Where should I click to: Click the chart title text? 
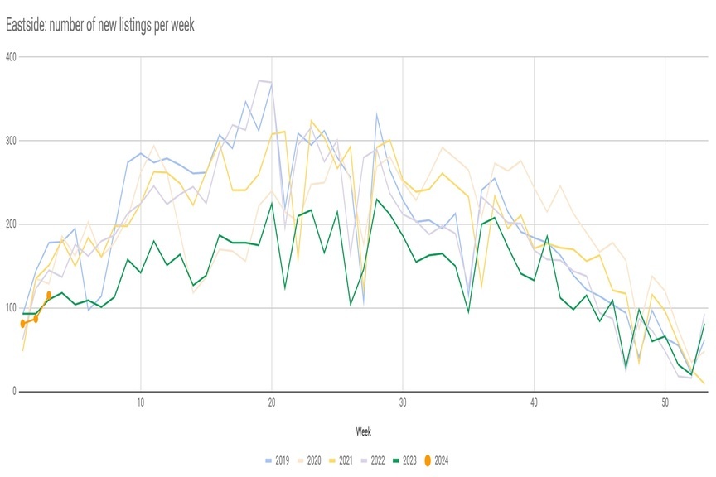[x=99, y=26]
